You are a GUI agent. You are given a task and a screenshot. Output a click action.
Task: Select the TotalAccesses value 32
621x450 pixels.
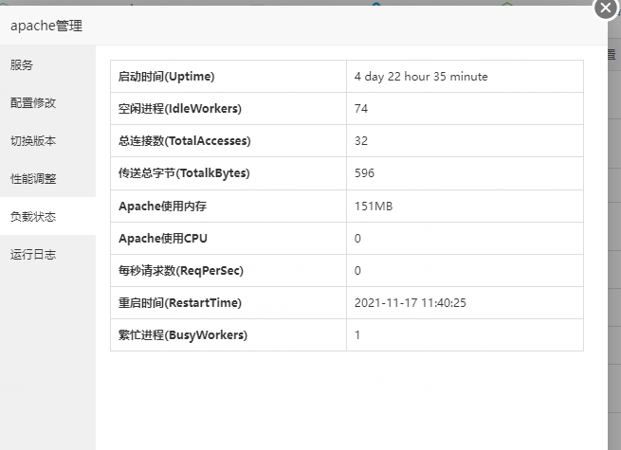click(361, 141)
